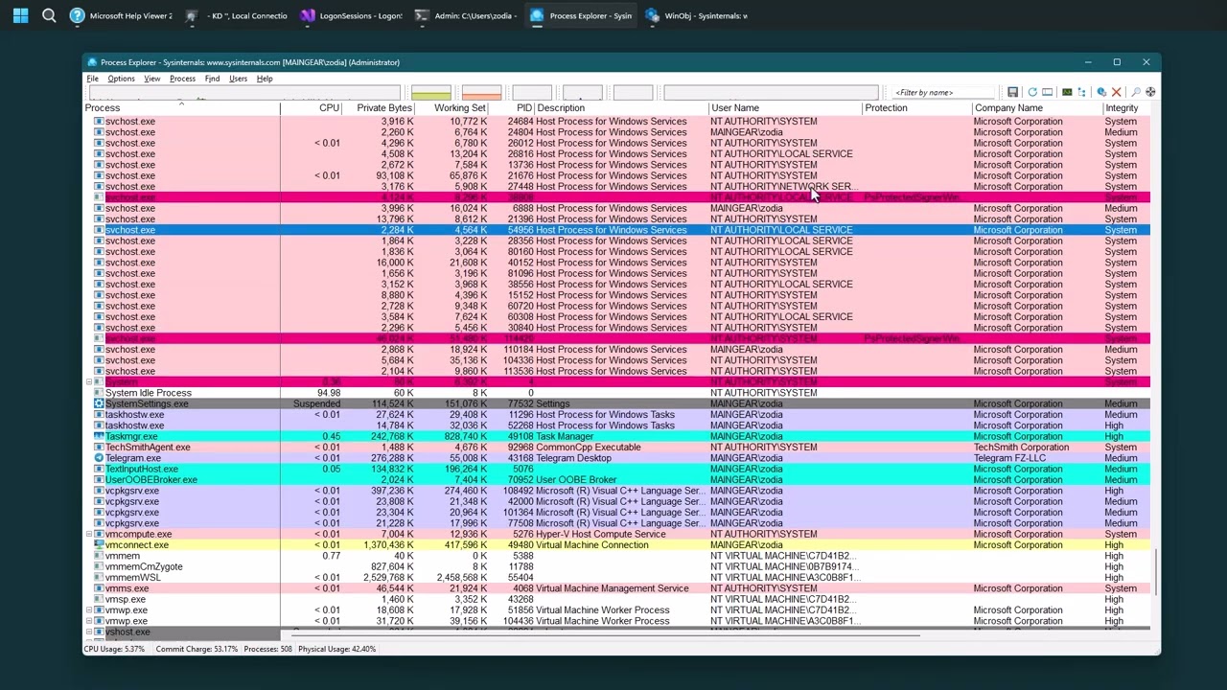The width and height of the screenshot is (1227, 690).
Task: Sort by the Process column header
Action: click(x=182, y=108)
